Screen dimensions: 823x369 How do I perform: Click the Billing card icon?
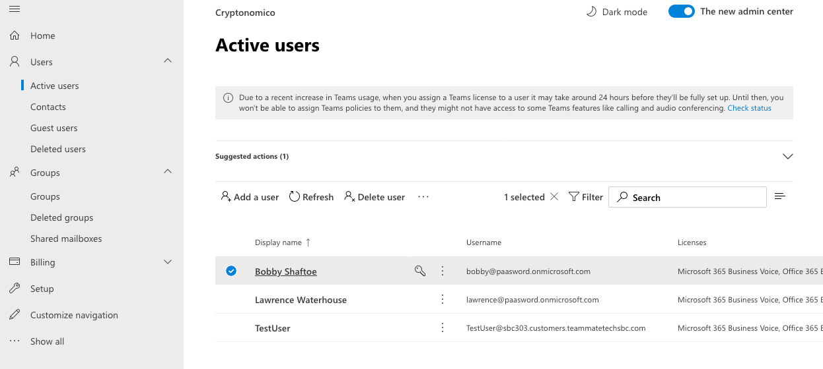(x=15, y=262)
